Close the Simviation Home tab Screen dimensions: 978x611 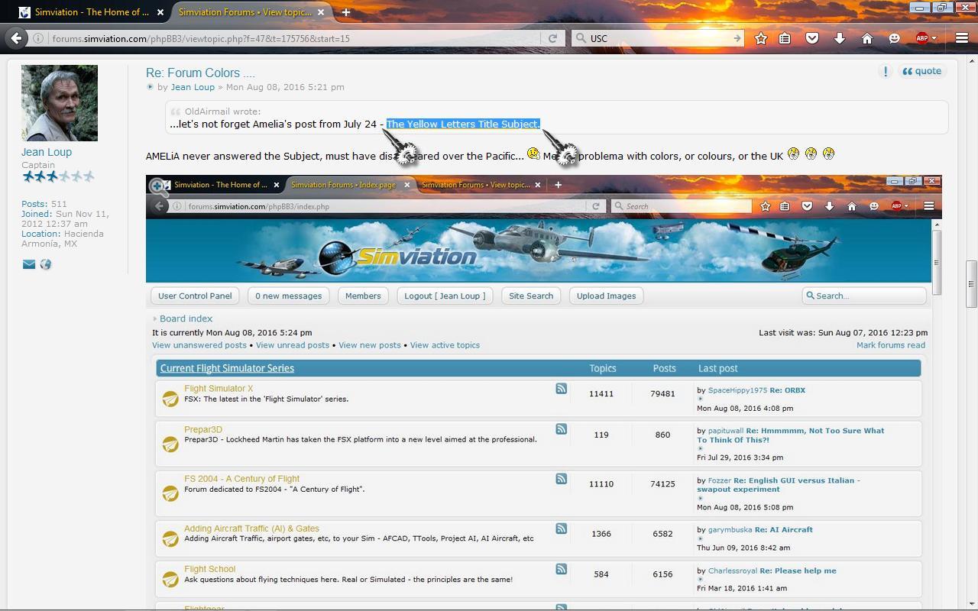(161, 12)
